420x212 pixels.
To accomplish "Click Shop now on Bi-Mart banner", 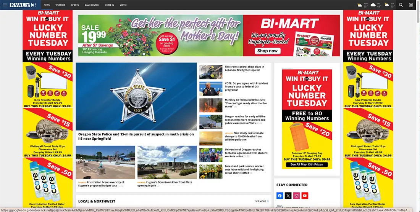I will pyautogui.click(x=267, y=51).
